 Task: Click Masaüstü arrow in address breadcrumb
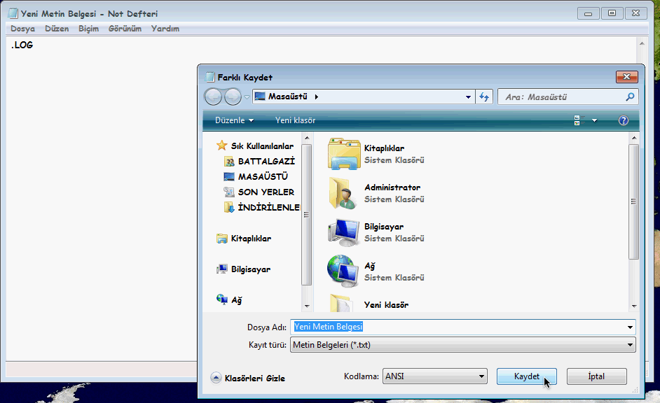coord(317,97)
